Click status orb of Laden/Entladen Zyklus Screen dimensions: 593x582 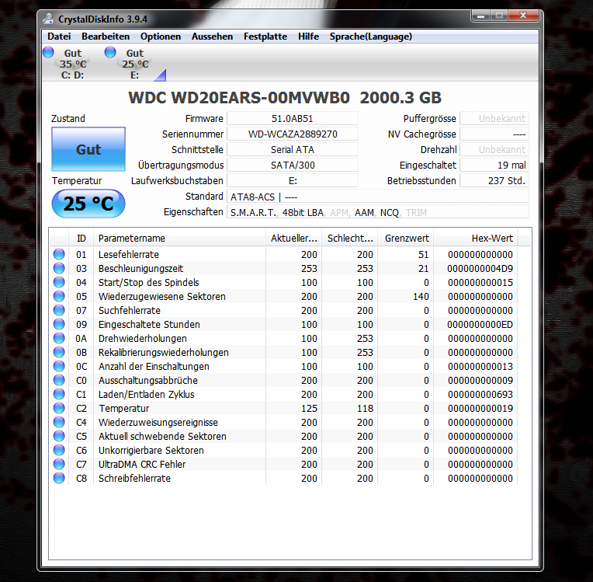click(59, 394)
